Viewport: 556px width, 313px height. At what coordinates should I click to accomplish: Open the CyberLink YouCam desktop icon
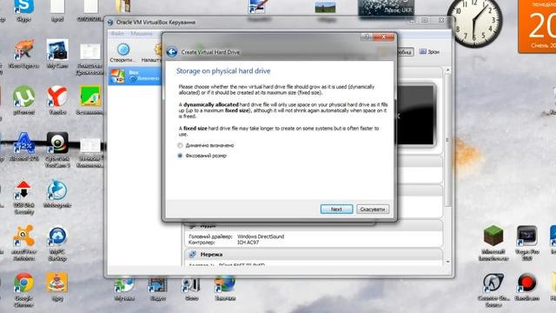point(57,150)
